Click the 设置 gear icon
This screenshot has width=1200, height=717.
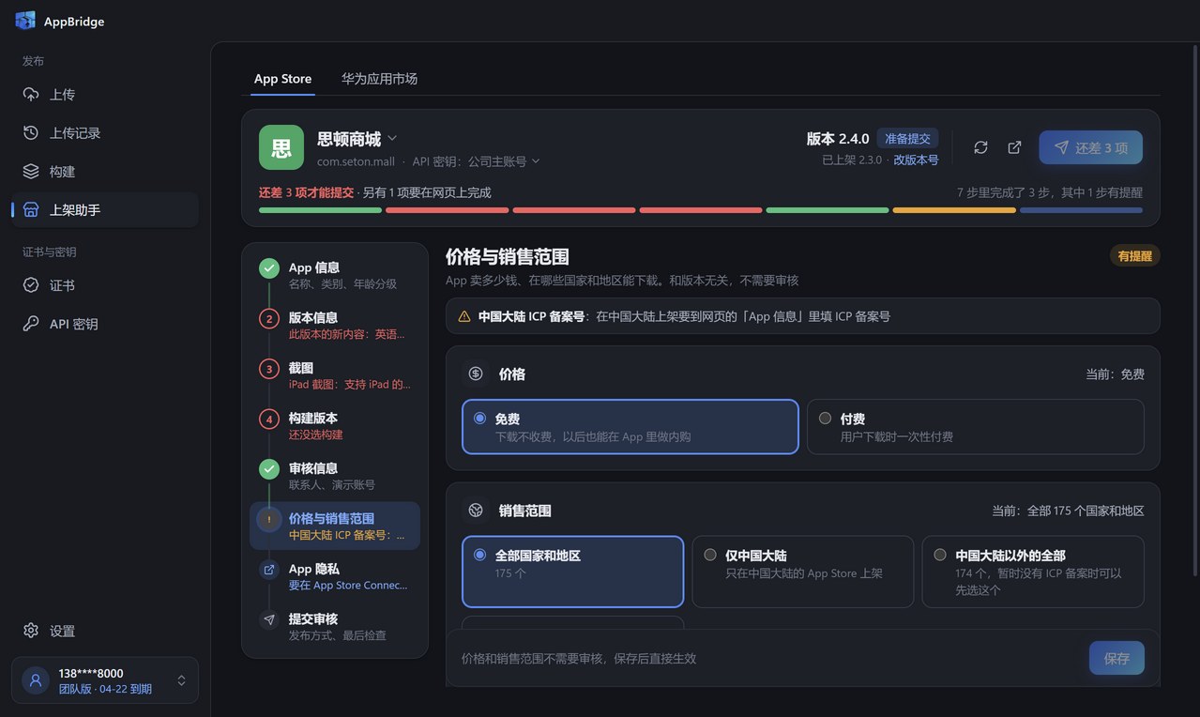pos(31,631)
